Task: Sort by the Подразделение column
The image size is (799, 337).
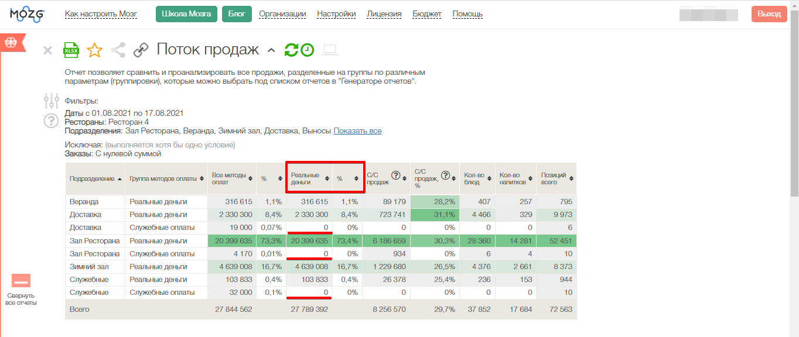Action: [95, 178]
